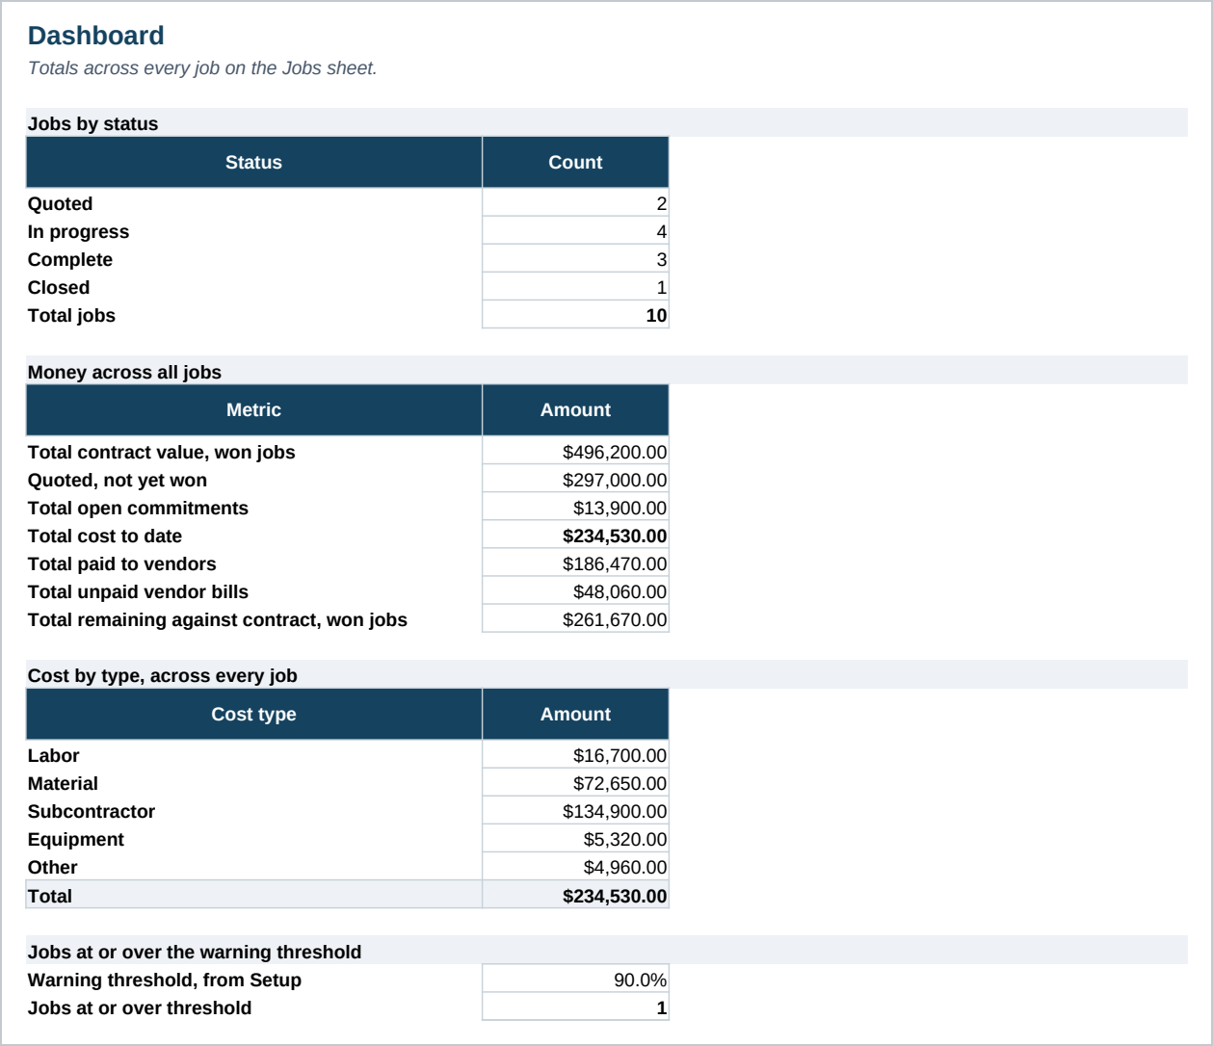The image size is (1213, 1046).
Task: Select 'Warning threshold, from Setup' label
Action: coord(165,980)
